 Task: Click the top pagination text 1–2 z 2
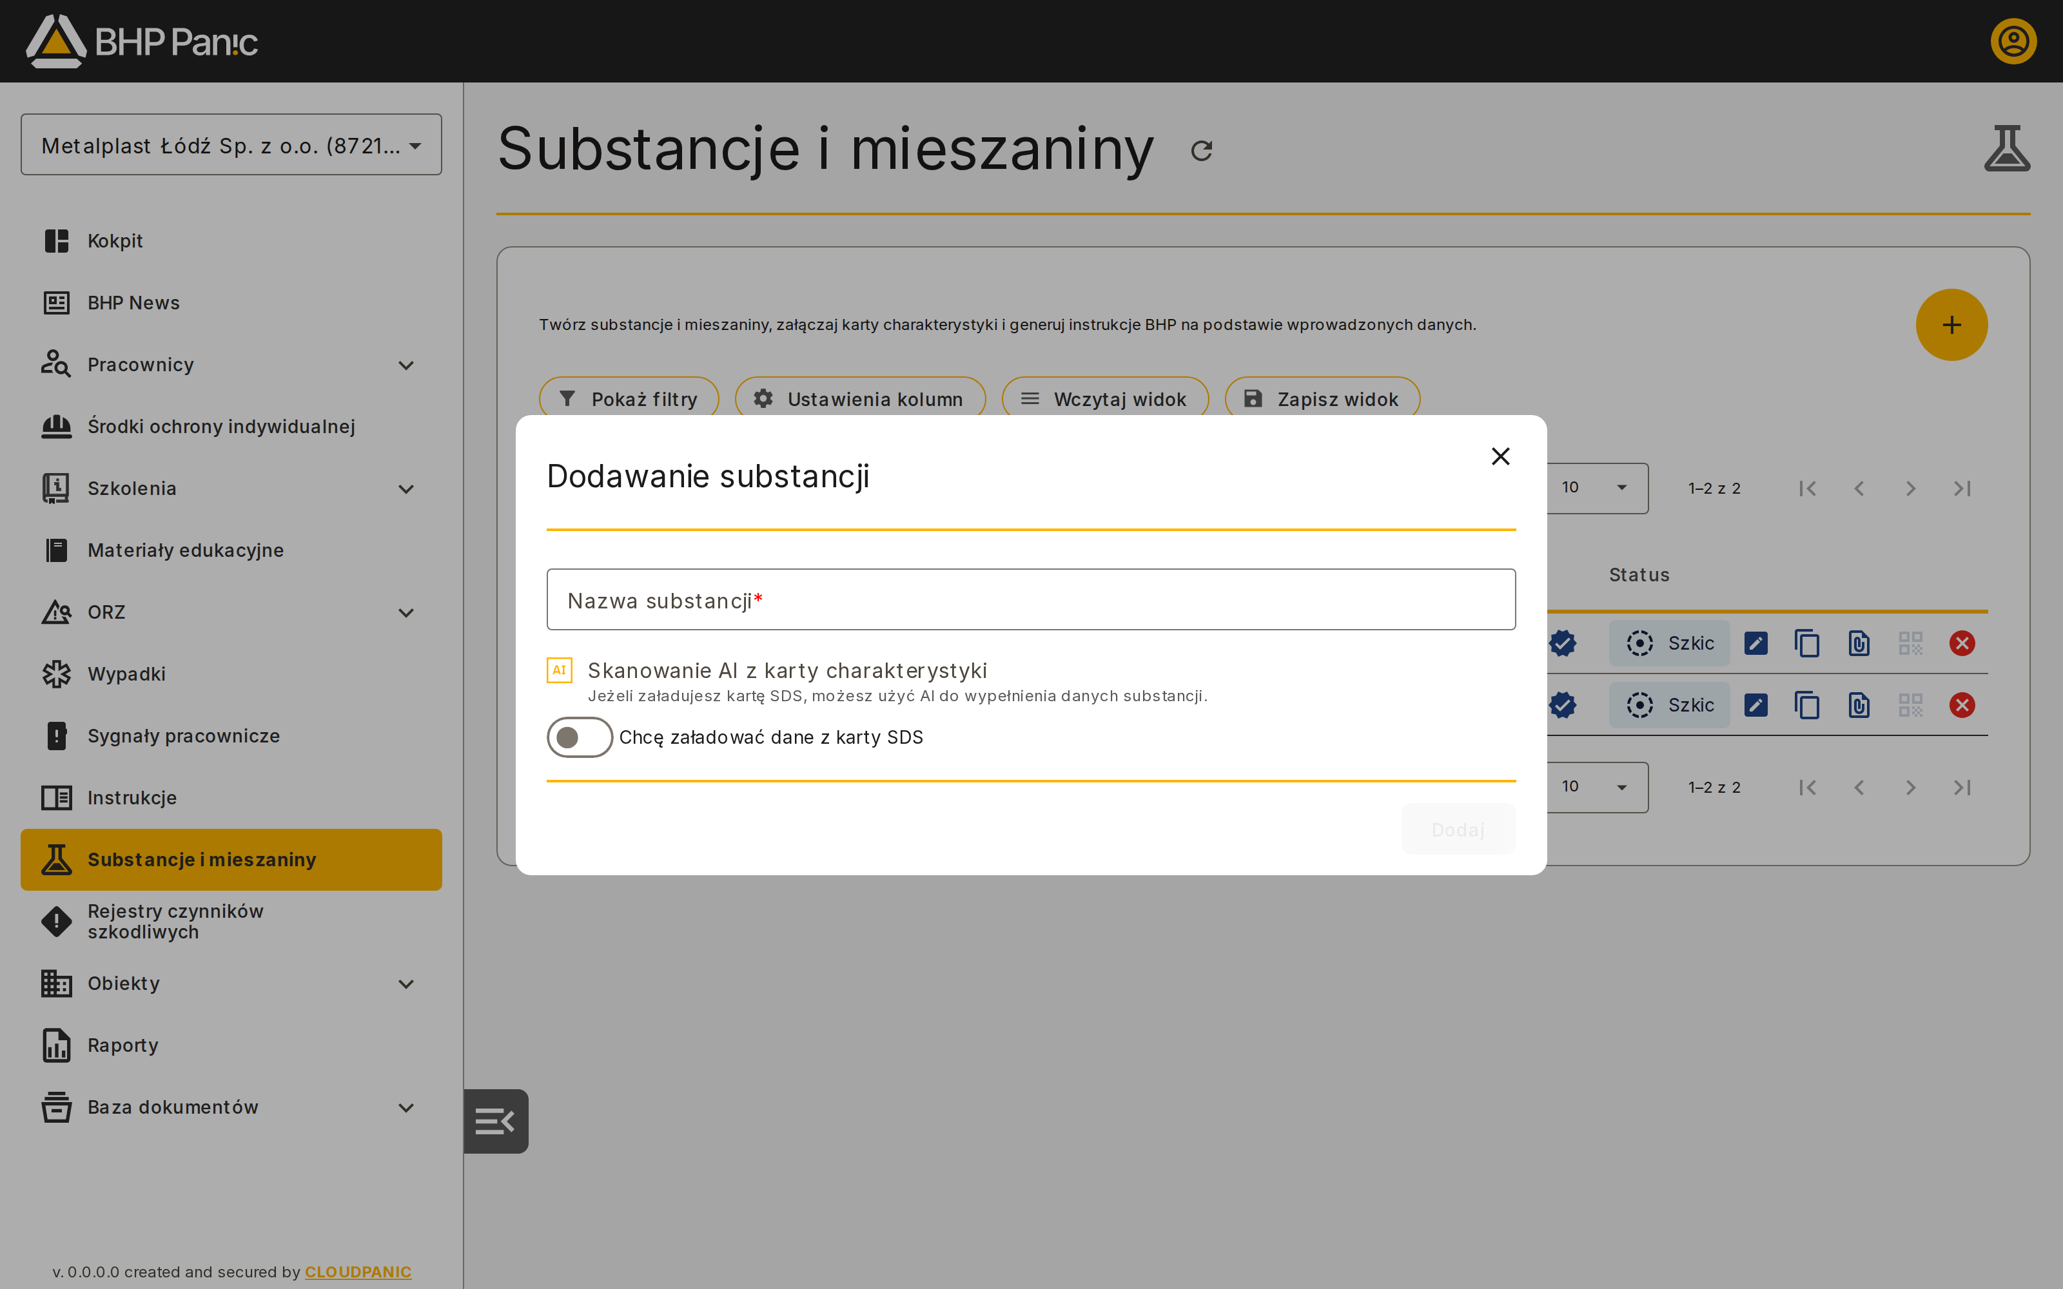coord(1714,489)
